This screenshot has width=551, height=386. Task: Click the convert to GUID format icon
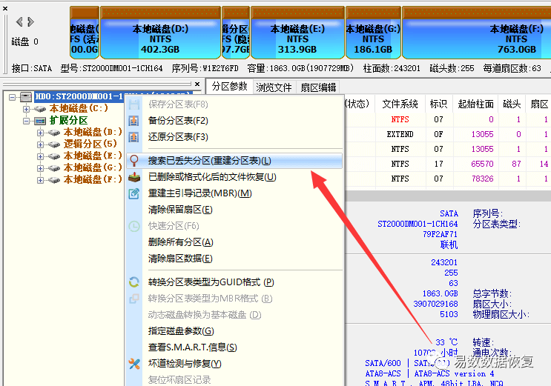134,282
